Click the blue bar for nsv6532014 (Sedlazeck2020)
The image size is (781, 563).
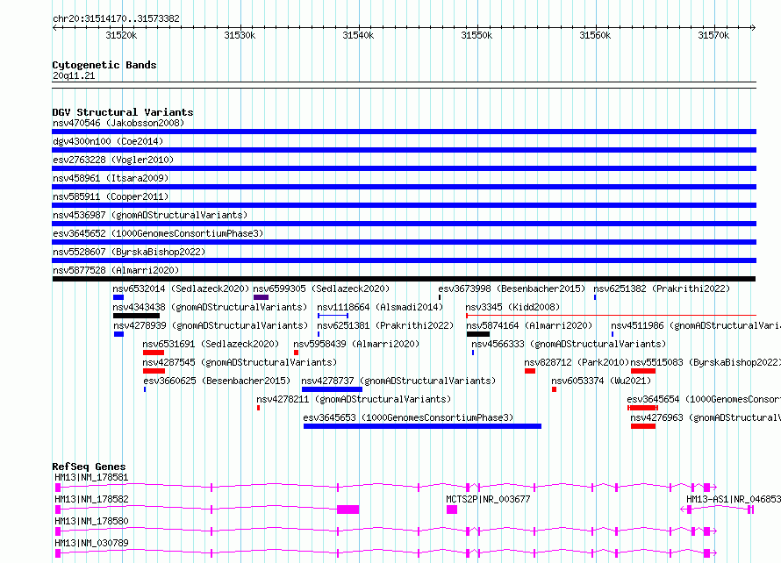118,297
